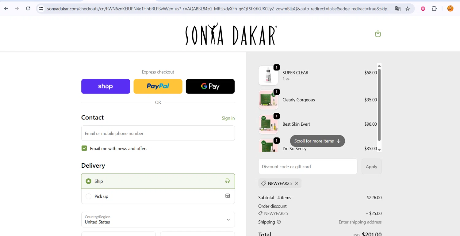Click the Clearly Gorgeous item name
Viewport: 460px width, 236px height.
(x=299, y=100)
